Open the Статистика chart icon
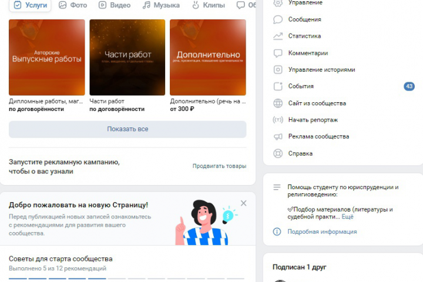Viewport: 423px width, 282px height. coord(277,36)
